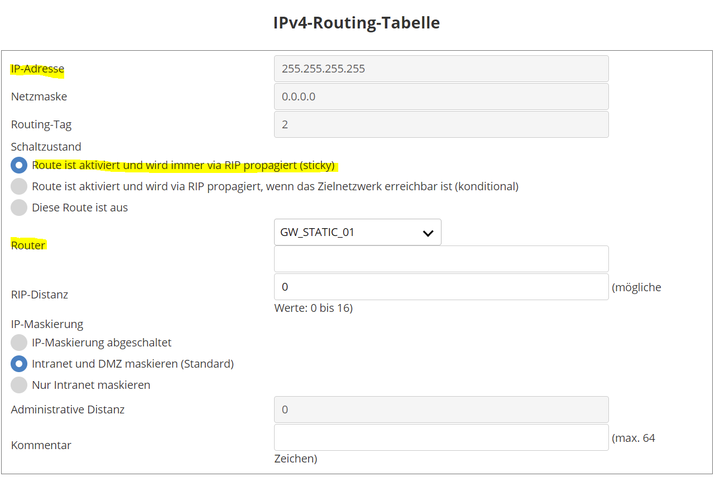Click the router dropdown chevron arrow
The height and width of the screenshot is (477, 715).
(428, 233)
